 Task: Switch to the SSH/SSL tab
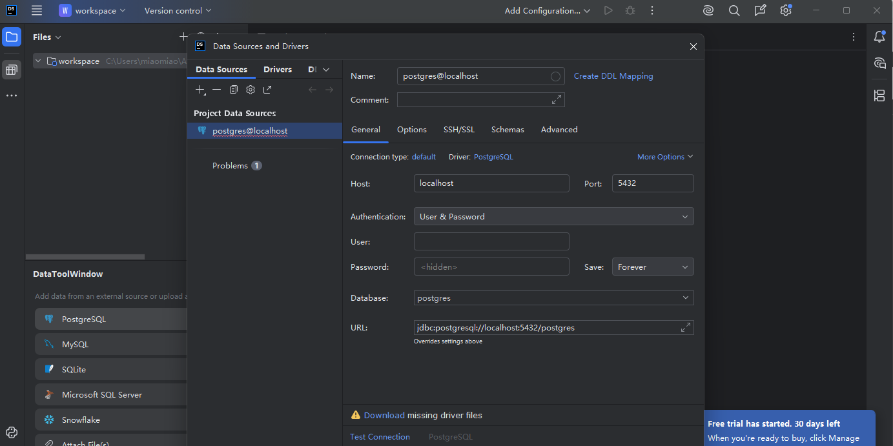[458, 130]
